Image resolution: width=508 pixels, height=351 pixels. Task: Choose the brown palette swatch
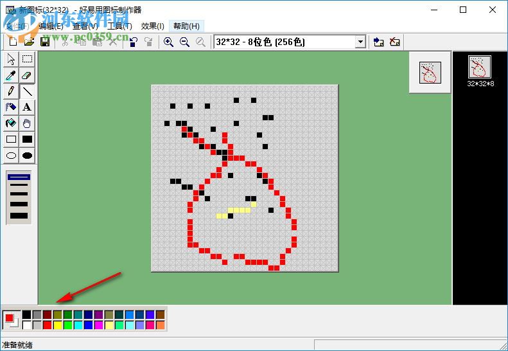161,314
